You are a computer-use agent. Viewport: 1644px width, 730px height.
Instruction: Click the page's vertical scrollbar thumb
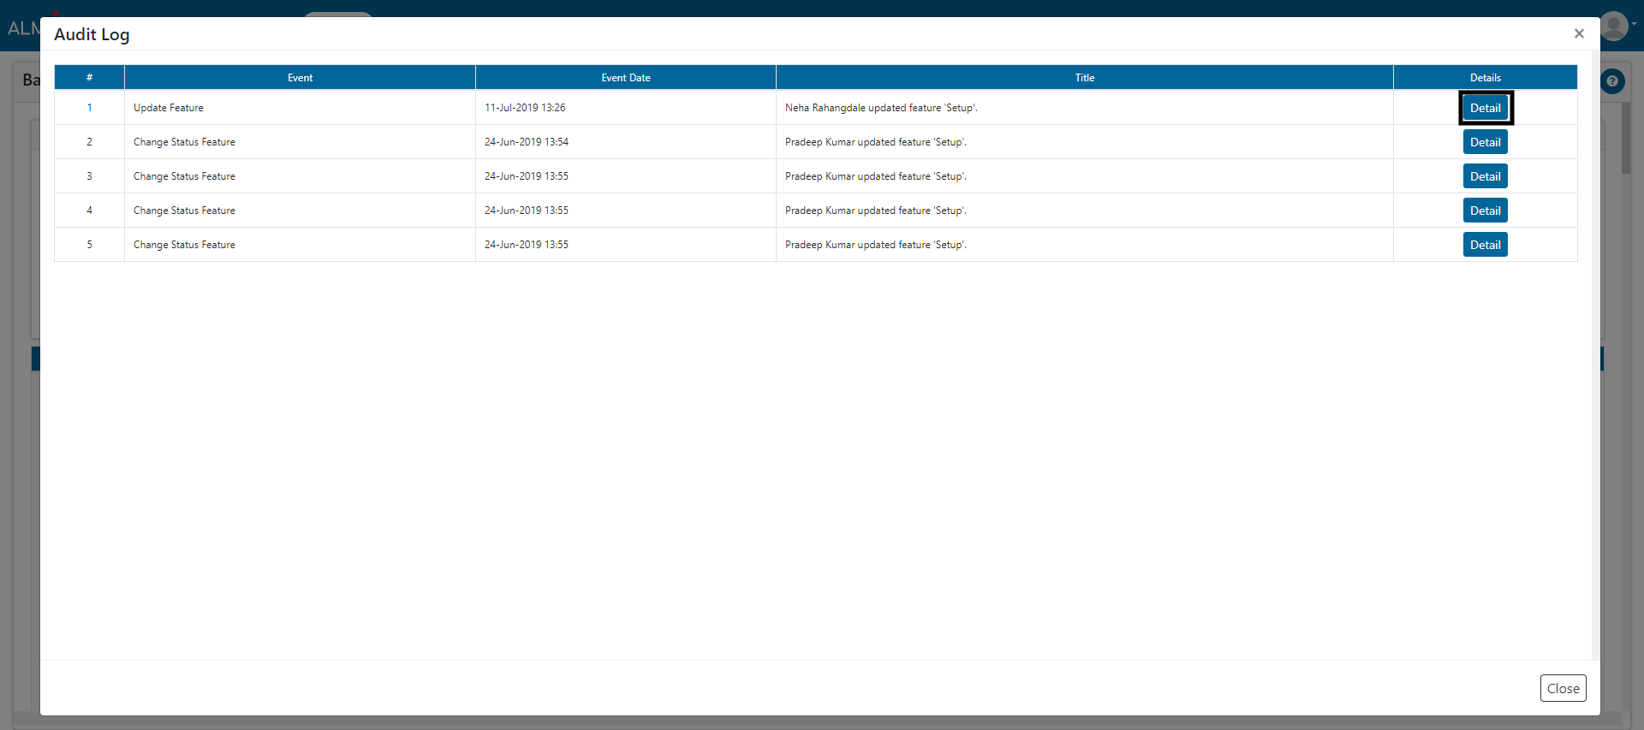[1625, 139]
